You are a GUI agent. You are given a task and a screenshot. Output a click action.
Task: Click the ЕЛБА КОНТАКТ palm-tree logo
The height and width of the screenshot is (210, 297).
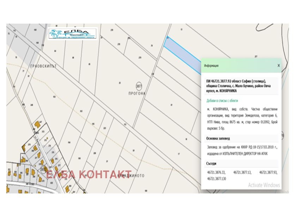(x=72, y=34)
